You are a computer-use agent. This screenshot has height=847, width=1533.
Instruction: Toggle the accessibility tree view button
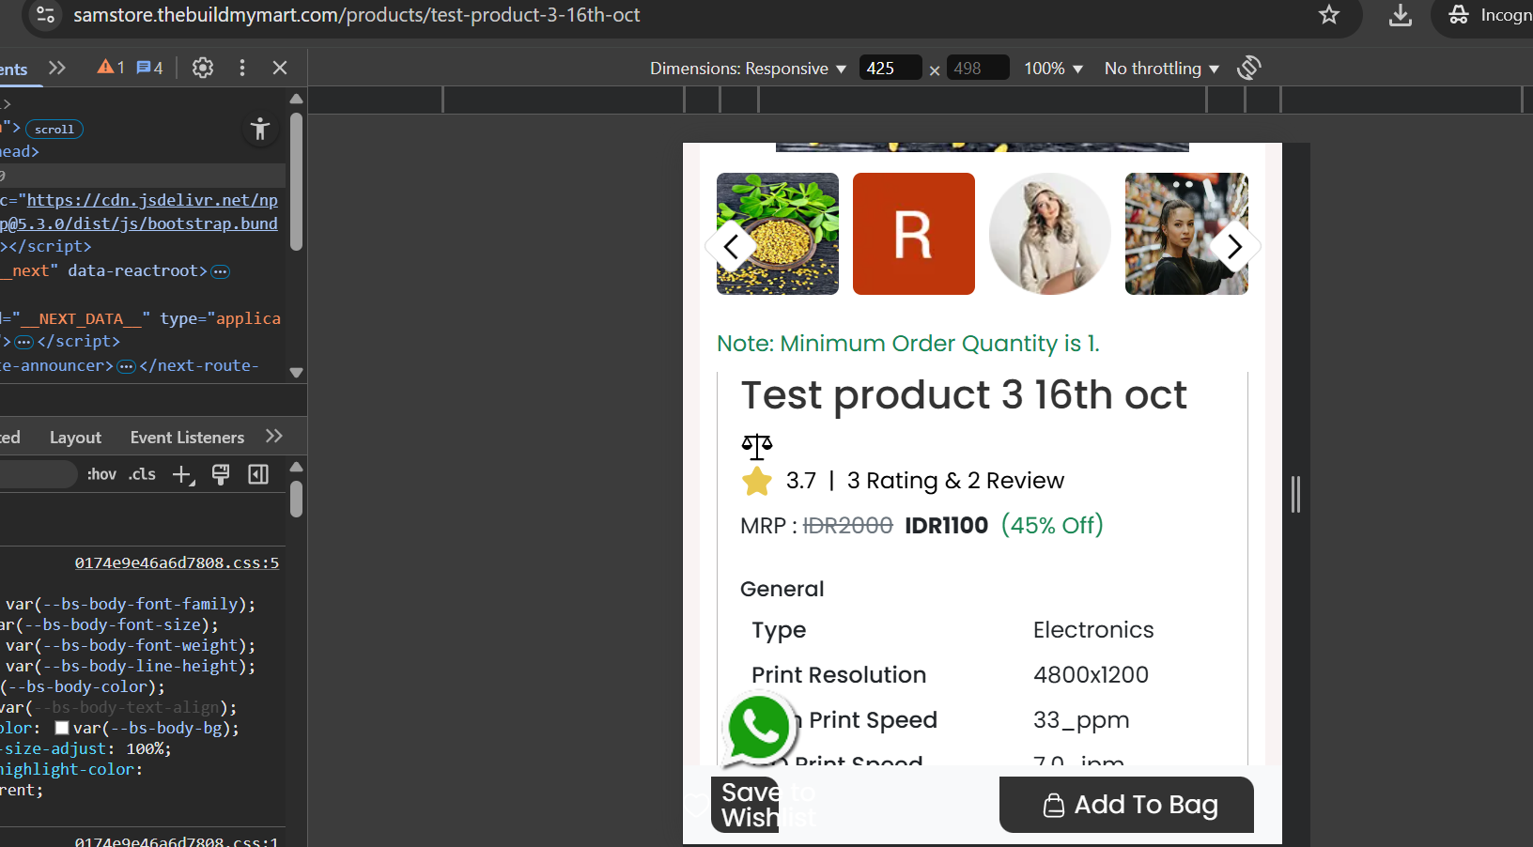(x=260, y=129)
